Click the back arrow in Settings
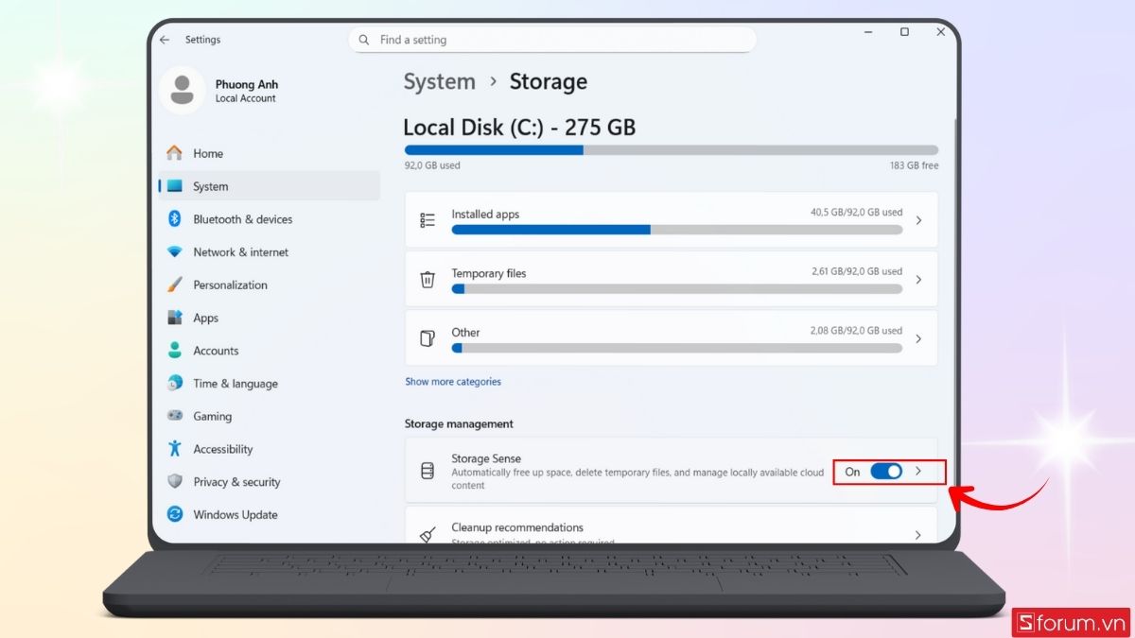1135x638 pixels. (165, 40)
